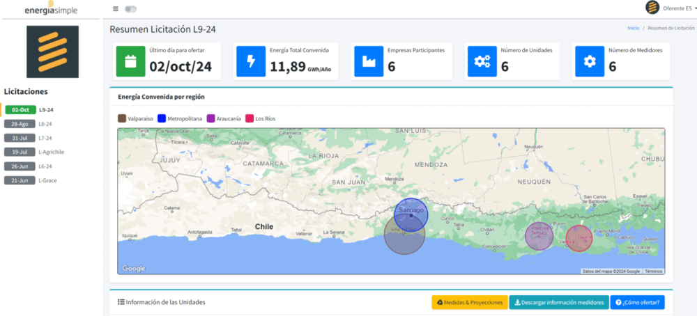Click the energiasimple logo at top left
Screen dimensions: 697x316
[51, 10]
